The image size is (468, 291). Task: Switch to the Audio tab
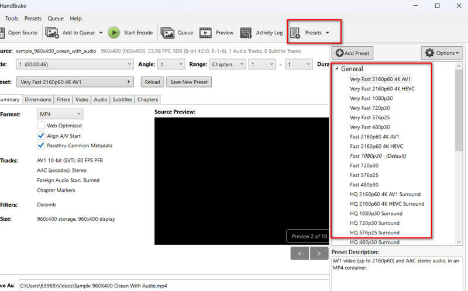click(101, 99)
